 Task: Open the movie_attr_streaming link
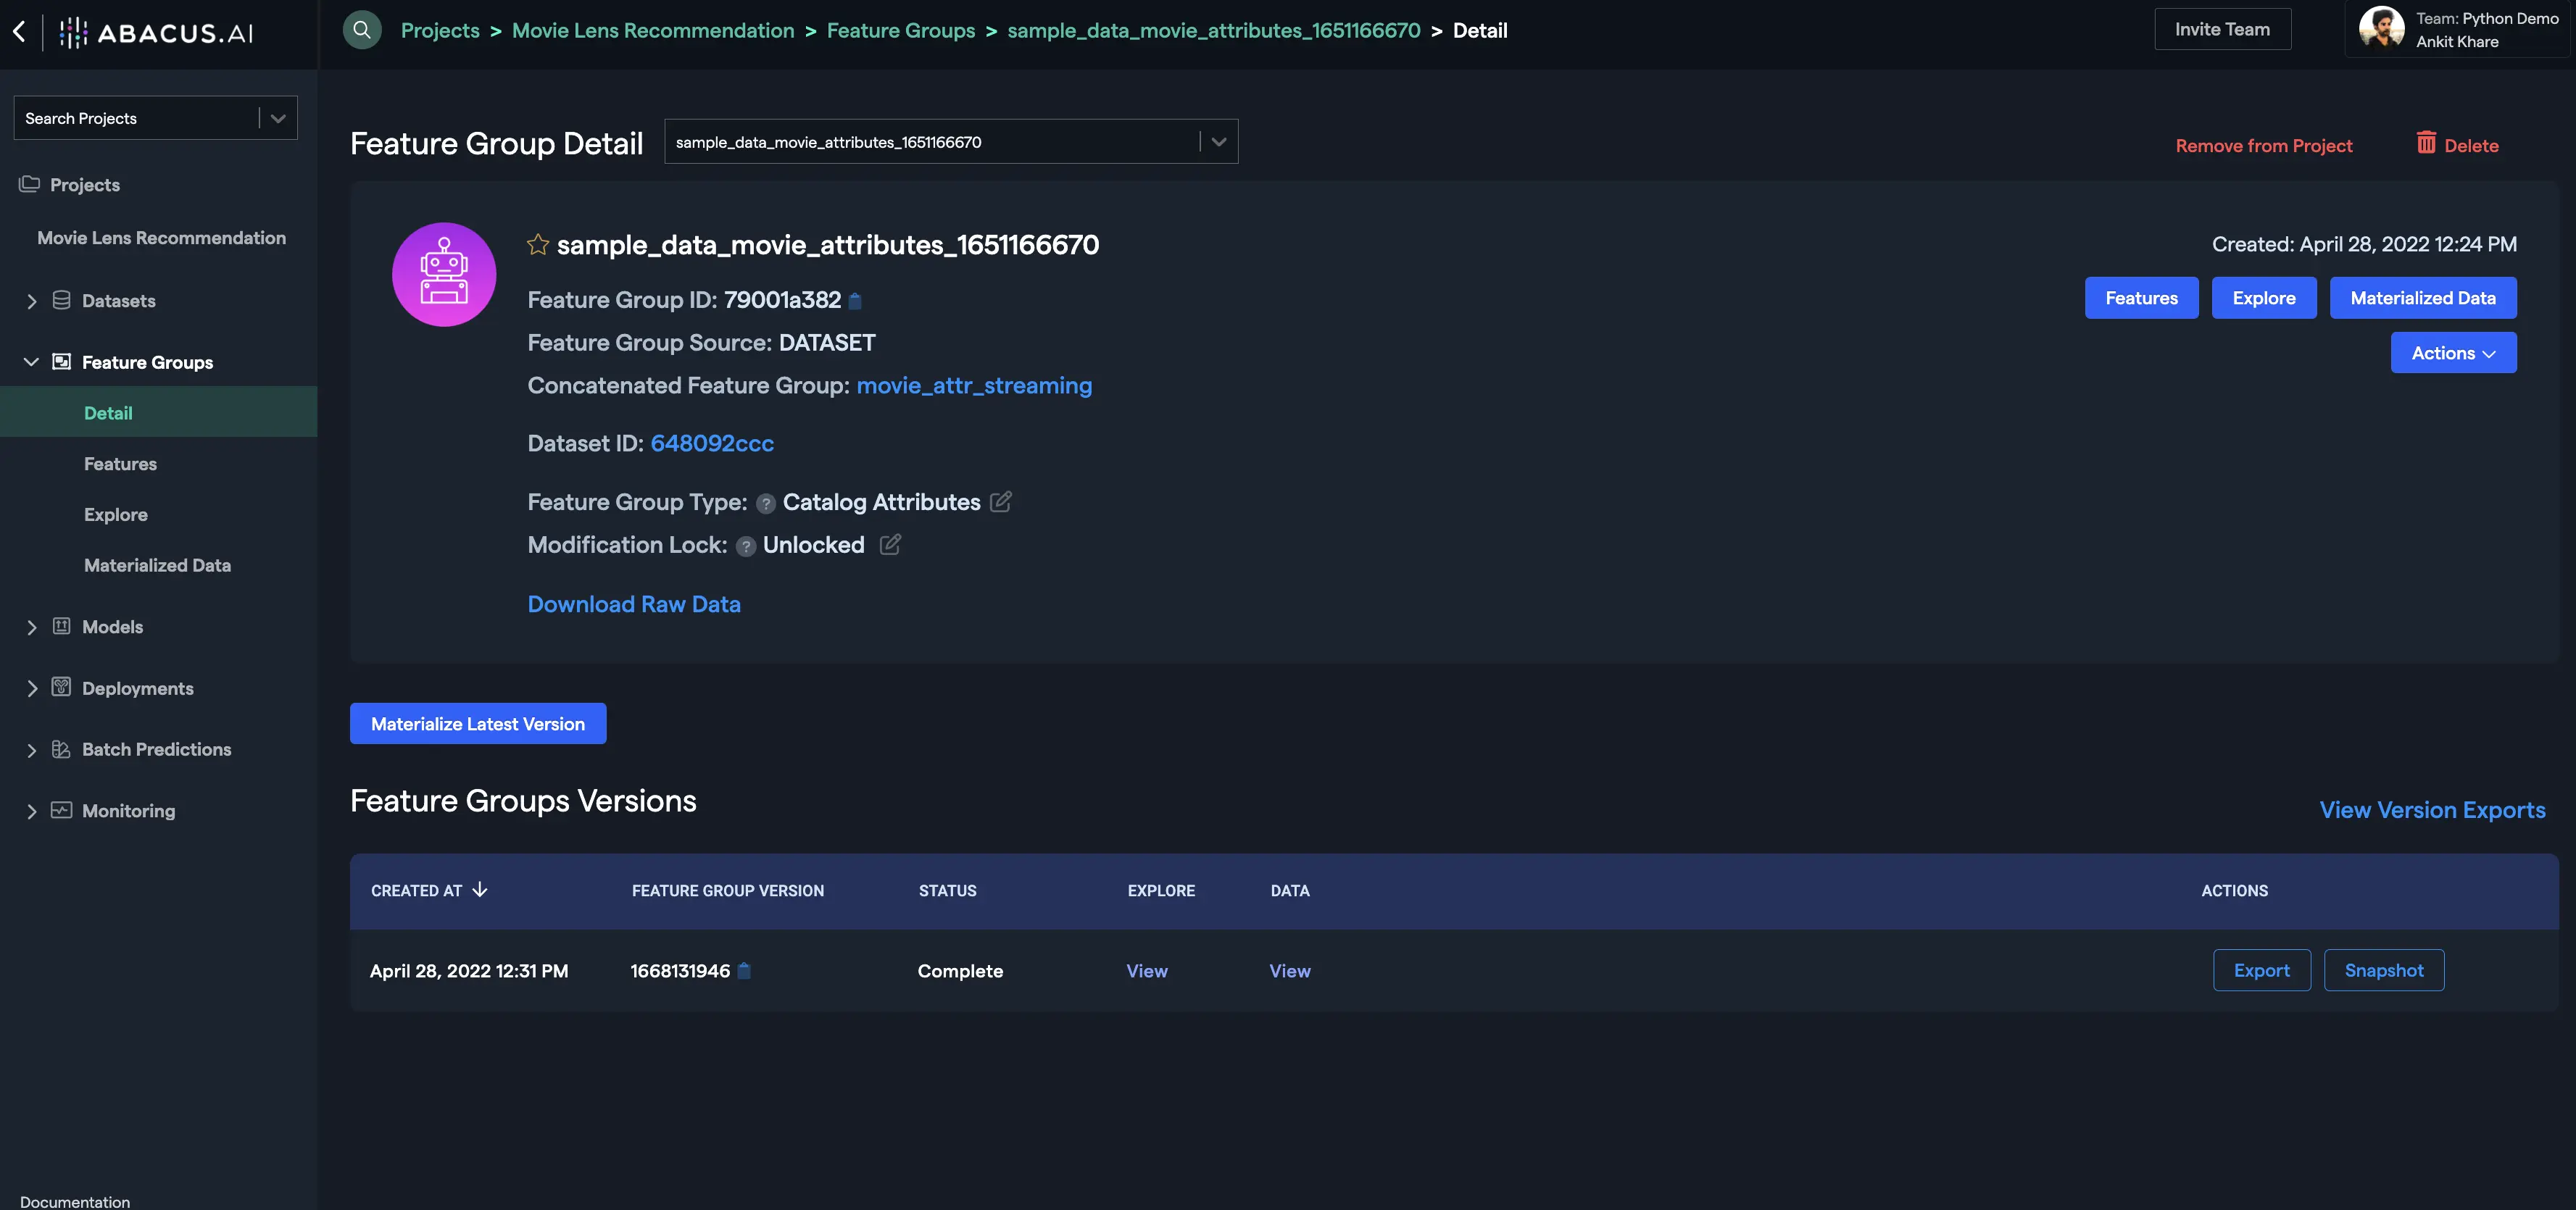pyautogui.click(x=973, y=386)
